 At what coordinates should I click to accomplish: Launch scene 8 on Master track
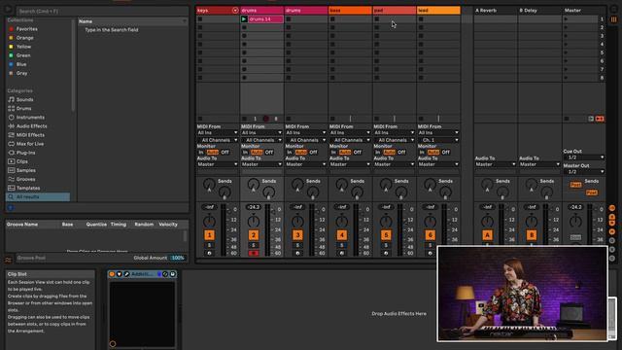566,78
